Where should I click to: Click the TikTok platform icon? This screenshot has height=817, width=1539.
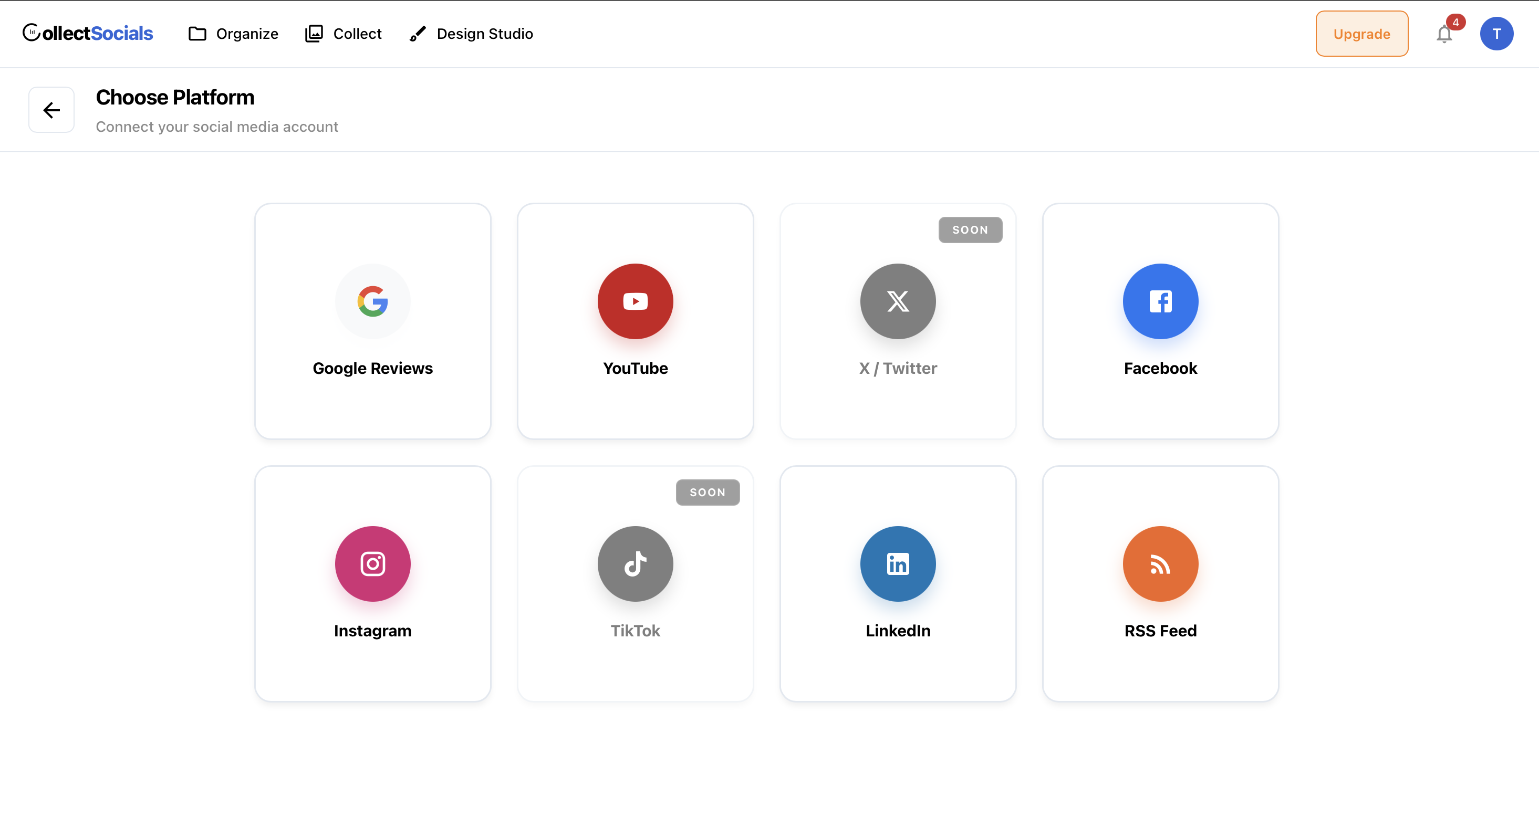[635, 563]
